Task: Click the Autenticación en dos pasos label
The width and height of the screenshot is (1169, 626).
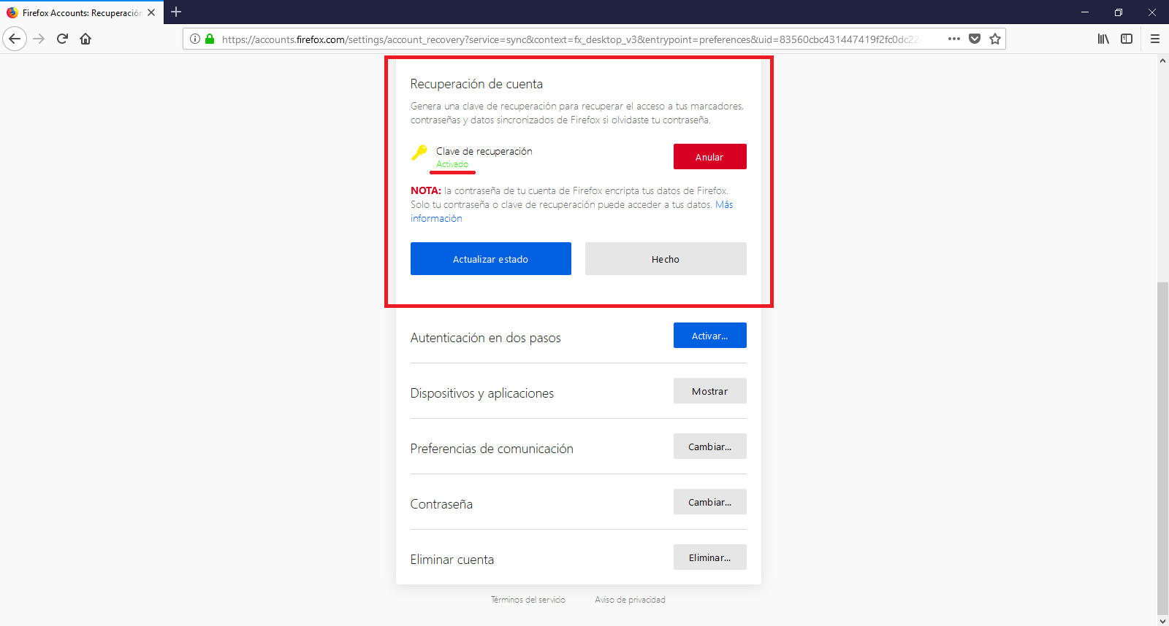Action: (486, 338)
